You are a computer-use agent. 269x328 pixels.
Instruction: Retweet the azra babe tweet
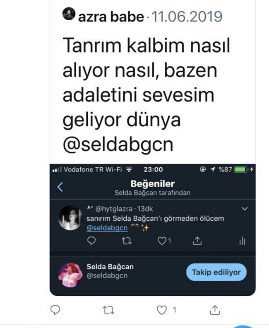[x=109, y=310]
